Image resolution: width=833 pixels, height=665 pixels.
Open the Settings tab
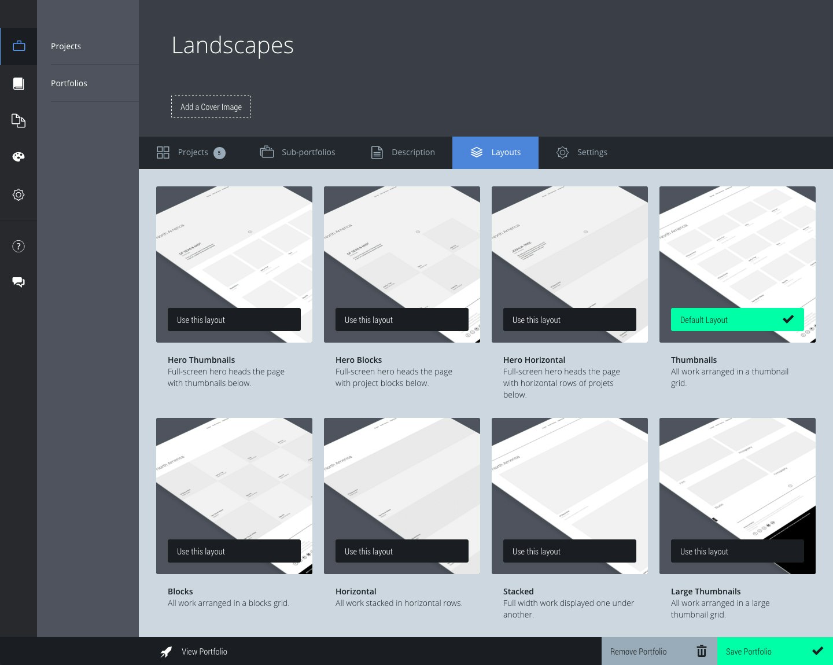point(581,153)
